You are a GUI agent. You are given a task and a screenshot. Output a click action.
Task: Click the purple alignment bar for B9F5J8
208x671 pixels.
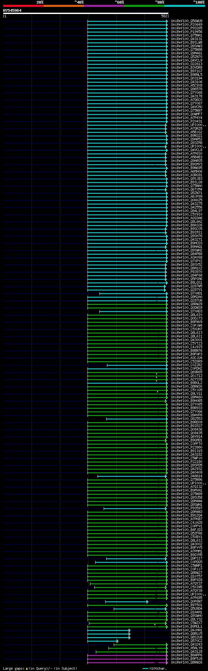(128, 659)
